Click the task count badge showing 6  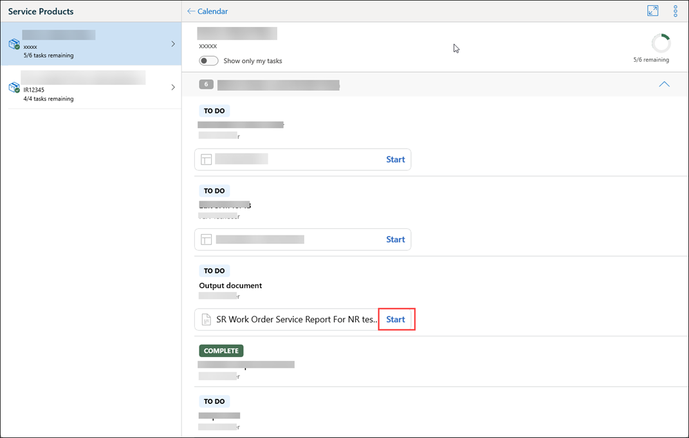(x=206, y=84)
